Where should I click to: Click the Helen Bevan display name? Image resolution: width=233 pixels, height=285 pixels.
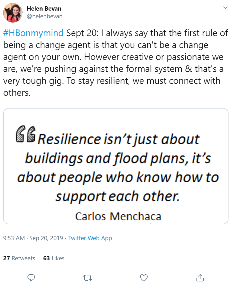coord(43,8)
